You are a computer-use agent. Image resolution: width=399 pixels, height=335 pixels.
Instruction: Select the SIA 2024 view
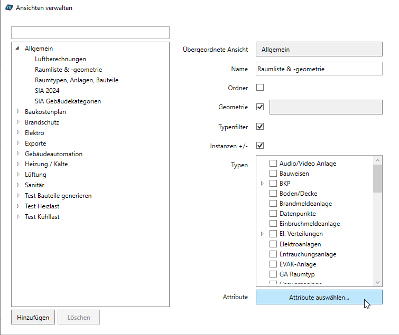click(47, 91)
